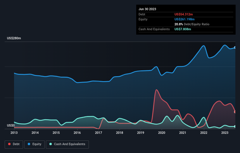Click the 2015 x-axis label
This screenshot has height=153, width=240.
tap(56, 133)
